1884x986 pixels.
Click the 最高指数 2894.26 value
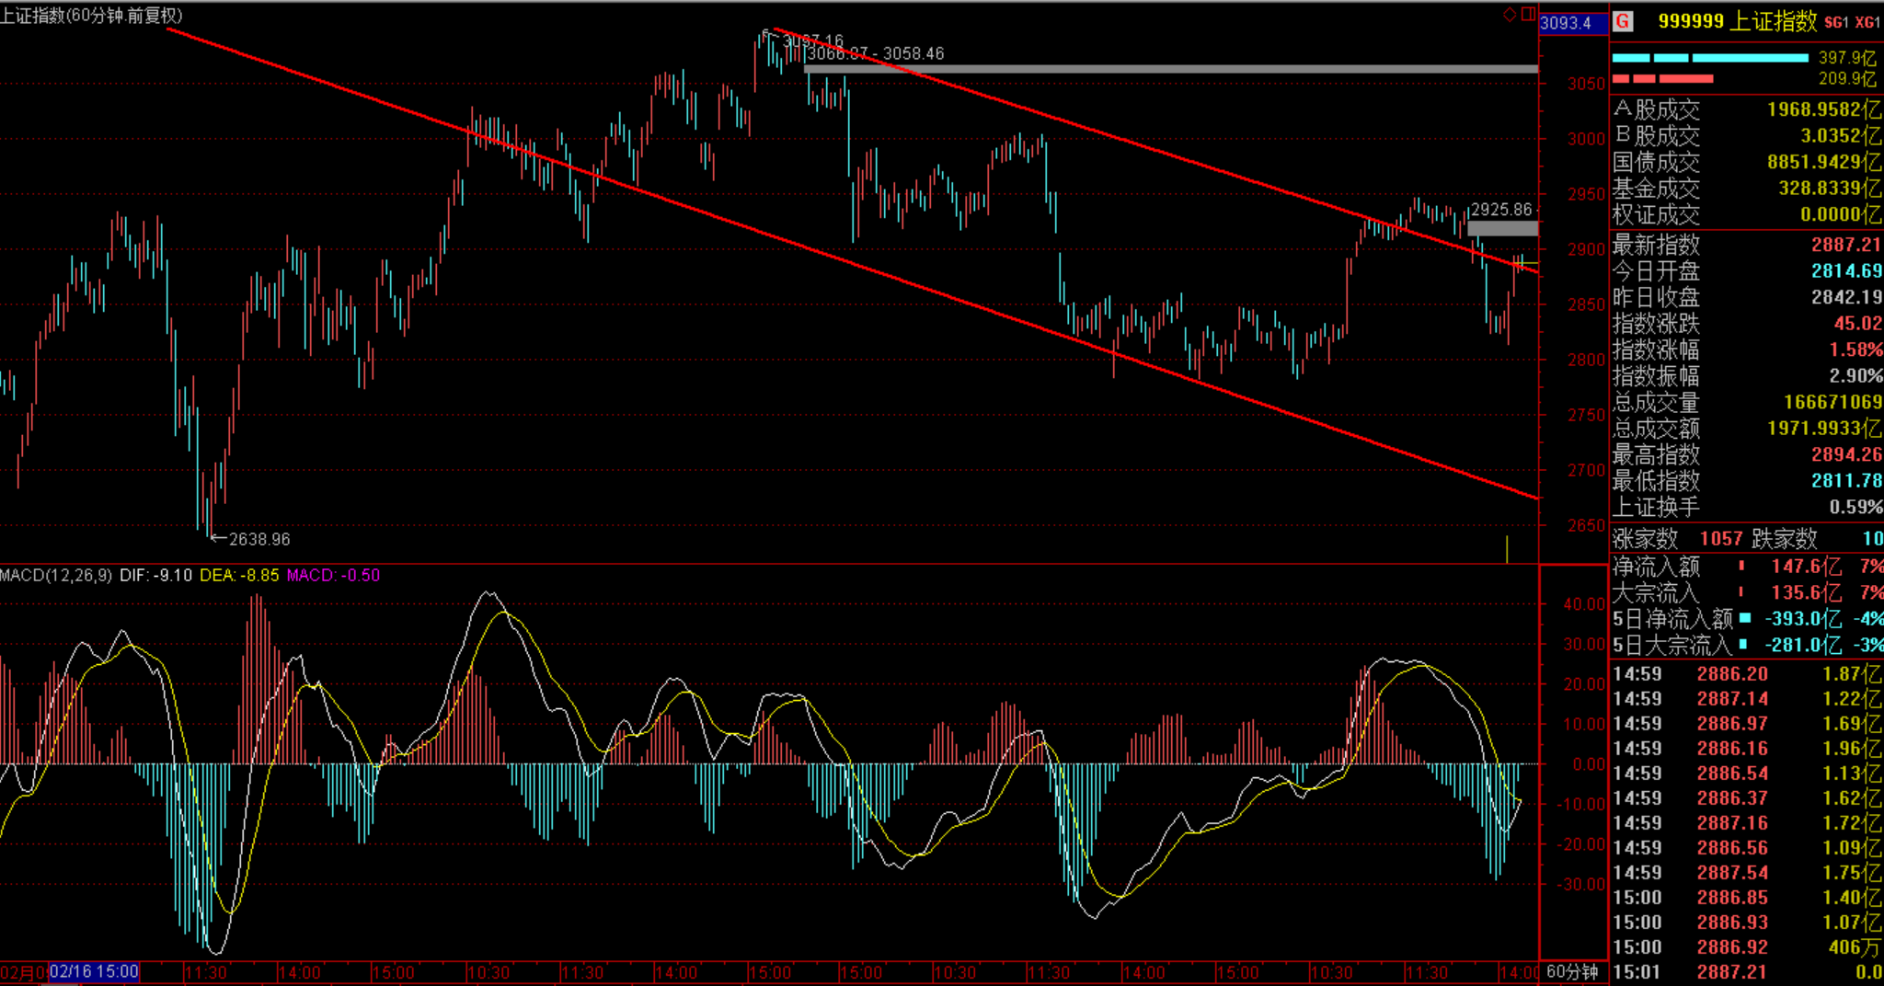[x=1846, y=454]
